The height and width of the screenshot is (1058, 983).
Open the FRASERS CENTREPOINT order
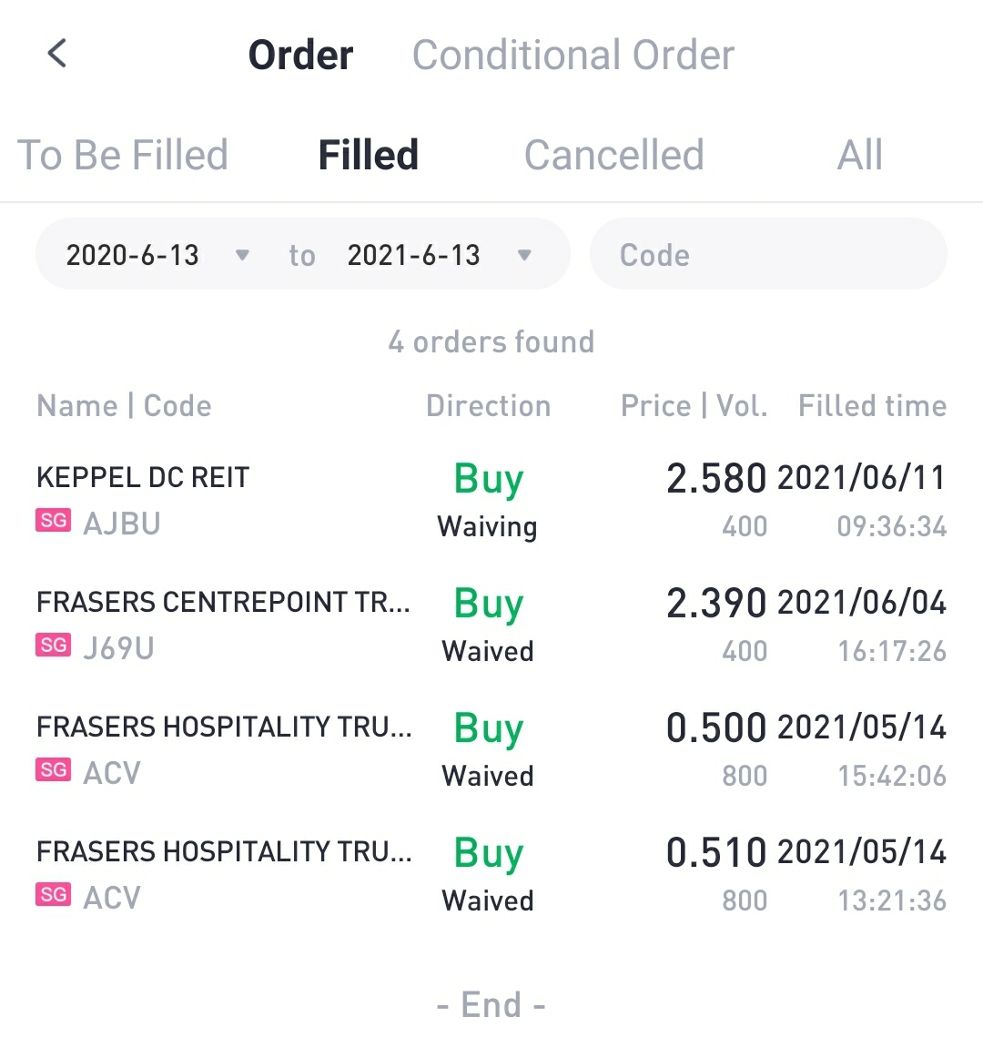[x=223, y=602]
